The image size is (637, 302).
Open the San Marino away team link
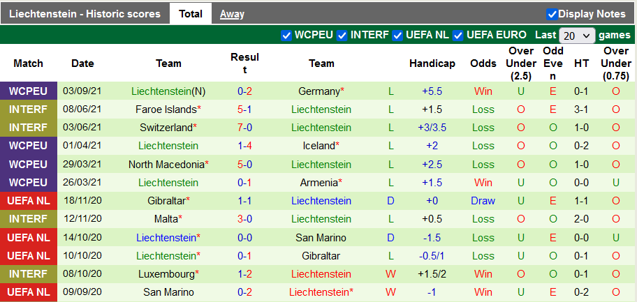pos(321,238)
